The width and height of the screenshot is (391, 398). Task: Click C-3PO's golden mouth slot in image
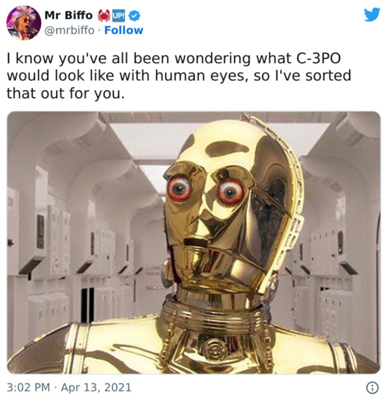tap(197, 242)
